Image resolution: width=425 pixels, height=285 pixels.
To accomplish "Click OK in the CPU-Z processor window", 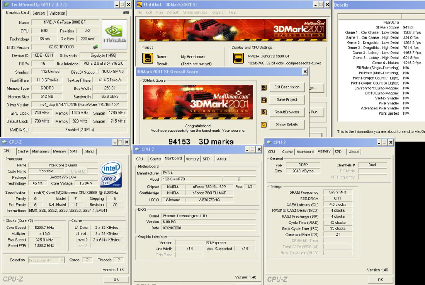I will tap(116, 279).
